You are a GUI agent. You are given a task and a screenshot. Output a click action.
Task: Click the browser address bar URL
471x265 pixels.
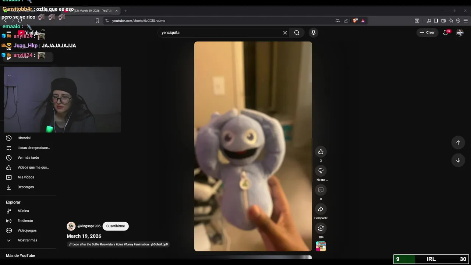click(x=139, y=21)
